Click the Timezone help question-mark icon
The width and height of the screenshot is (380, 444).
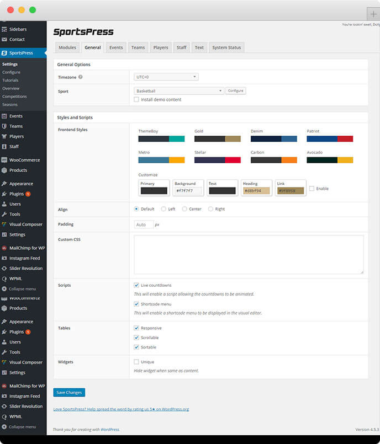pos(81,77)
